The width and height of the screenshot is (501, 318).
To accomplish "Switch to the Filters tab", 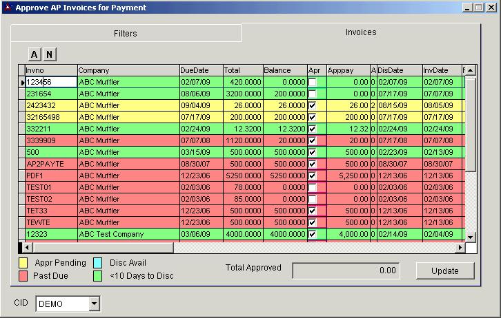I will (125, 33).
